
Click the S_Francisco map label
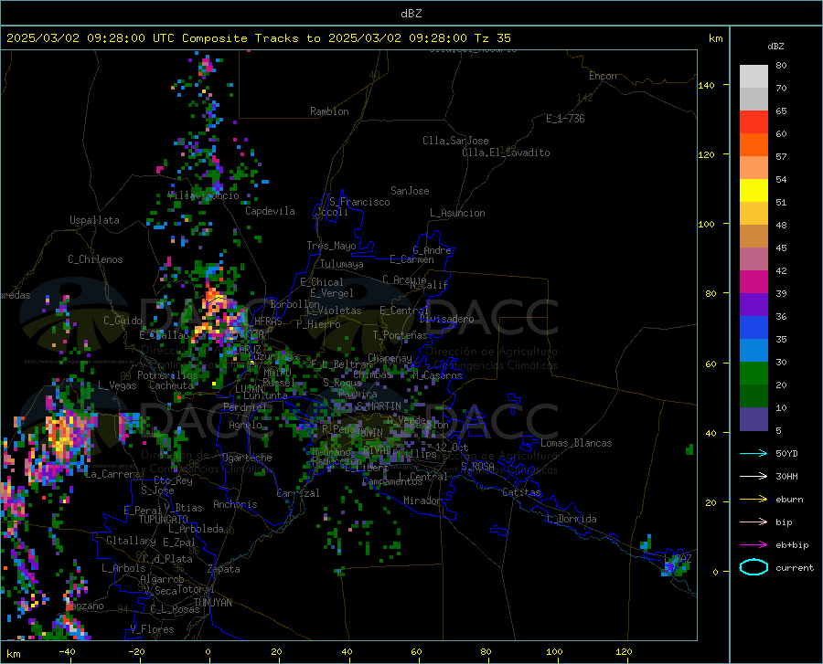click(359, 202)
